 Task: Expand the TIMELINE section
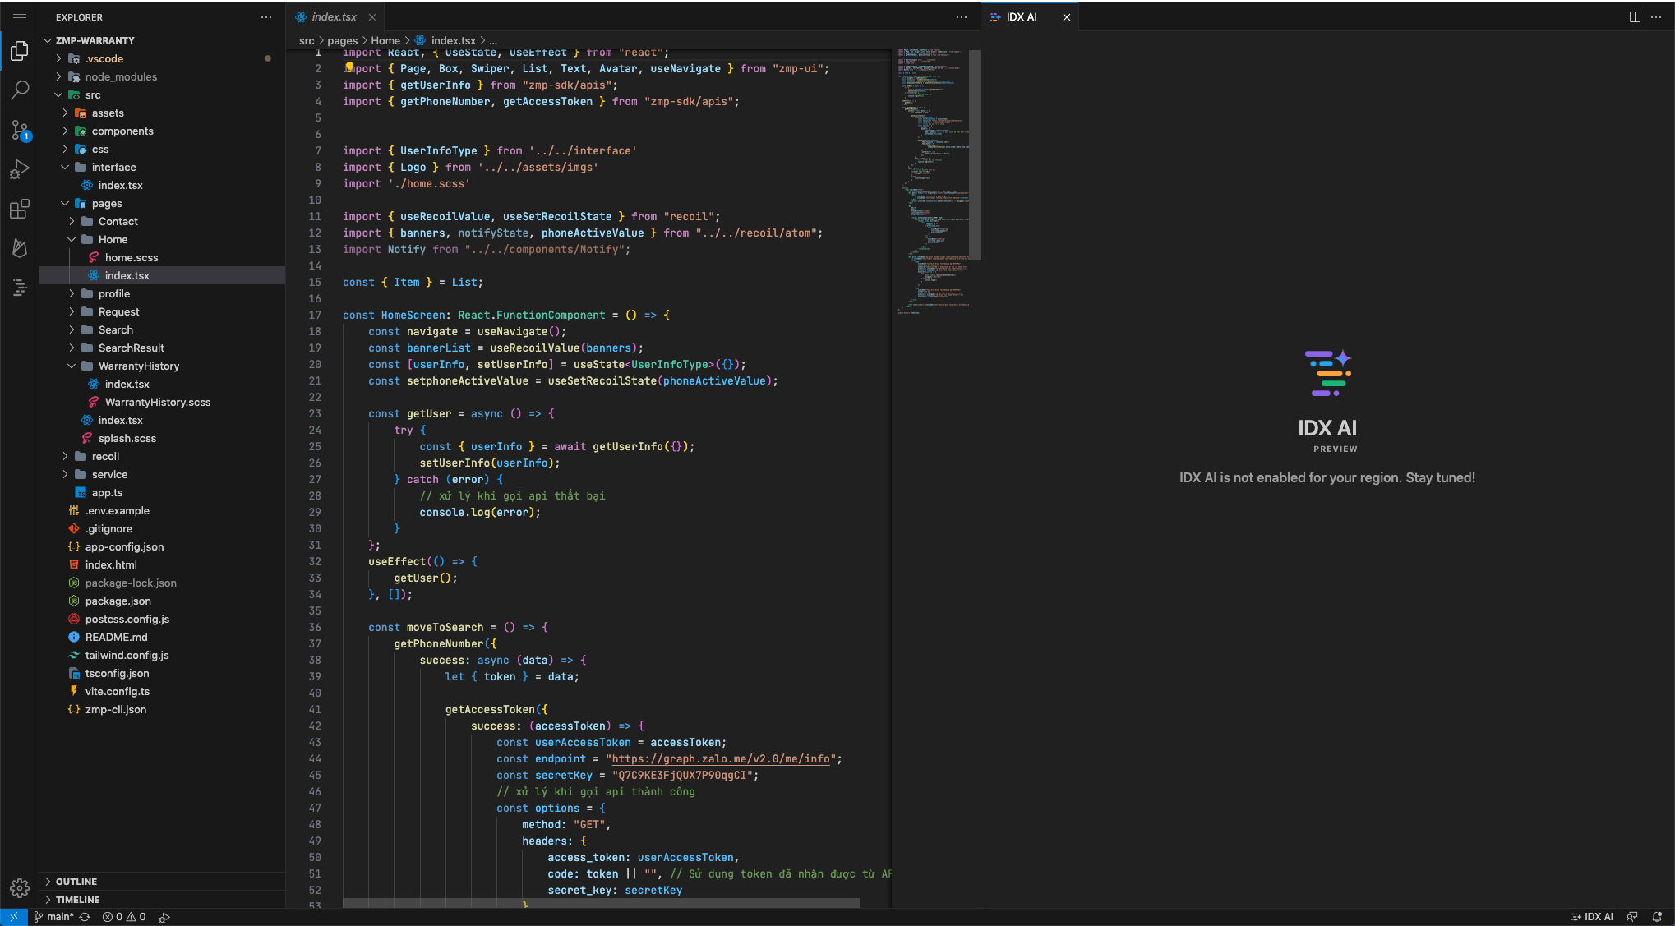[77, 900]
